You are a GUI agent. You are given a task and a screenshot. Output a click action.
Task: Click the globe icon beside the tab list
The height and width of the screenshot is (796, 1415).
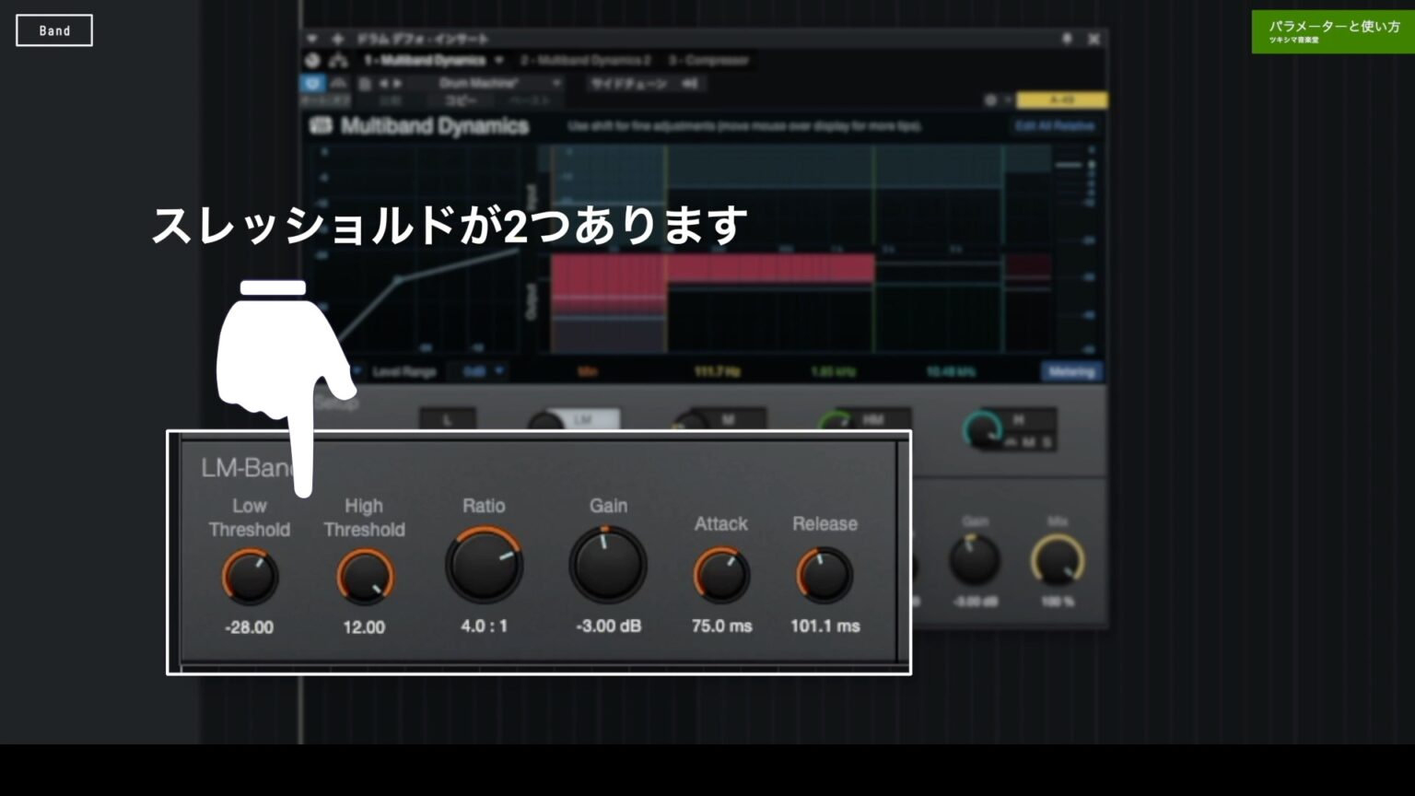(311, 60)
